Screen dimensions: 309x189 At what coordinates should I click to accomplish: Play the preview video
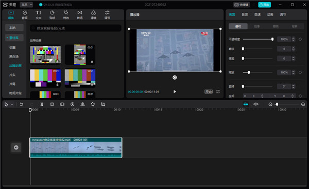coord(175,91)
